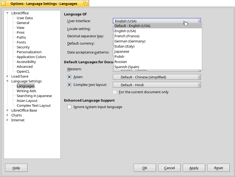Choose 'Default - English (USA)' from the list
The width and height of the screenshot is (235, 177).
point(158,26)
